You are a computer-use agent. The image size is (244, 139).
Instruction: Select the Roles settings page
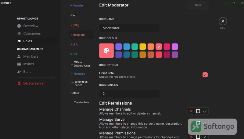tap(37, 41)
